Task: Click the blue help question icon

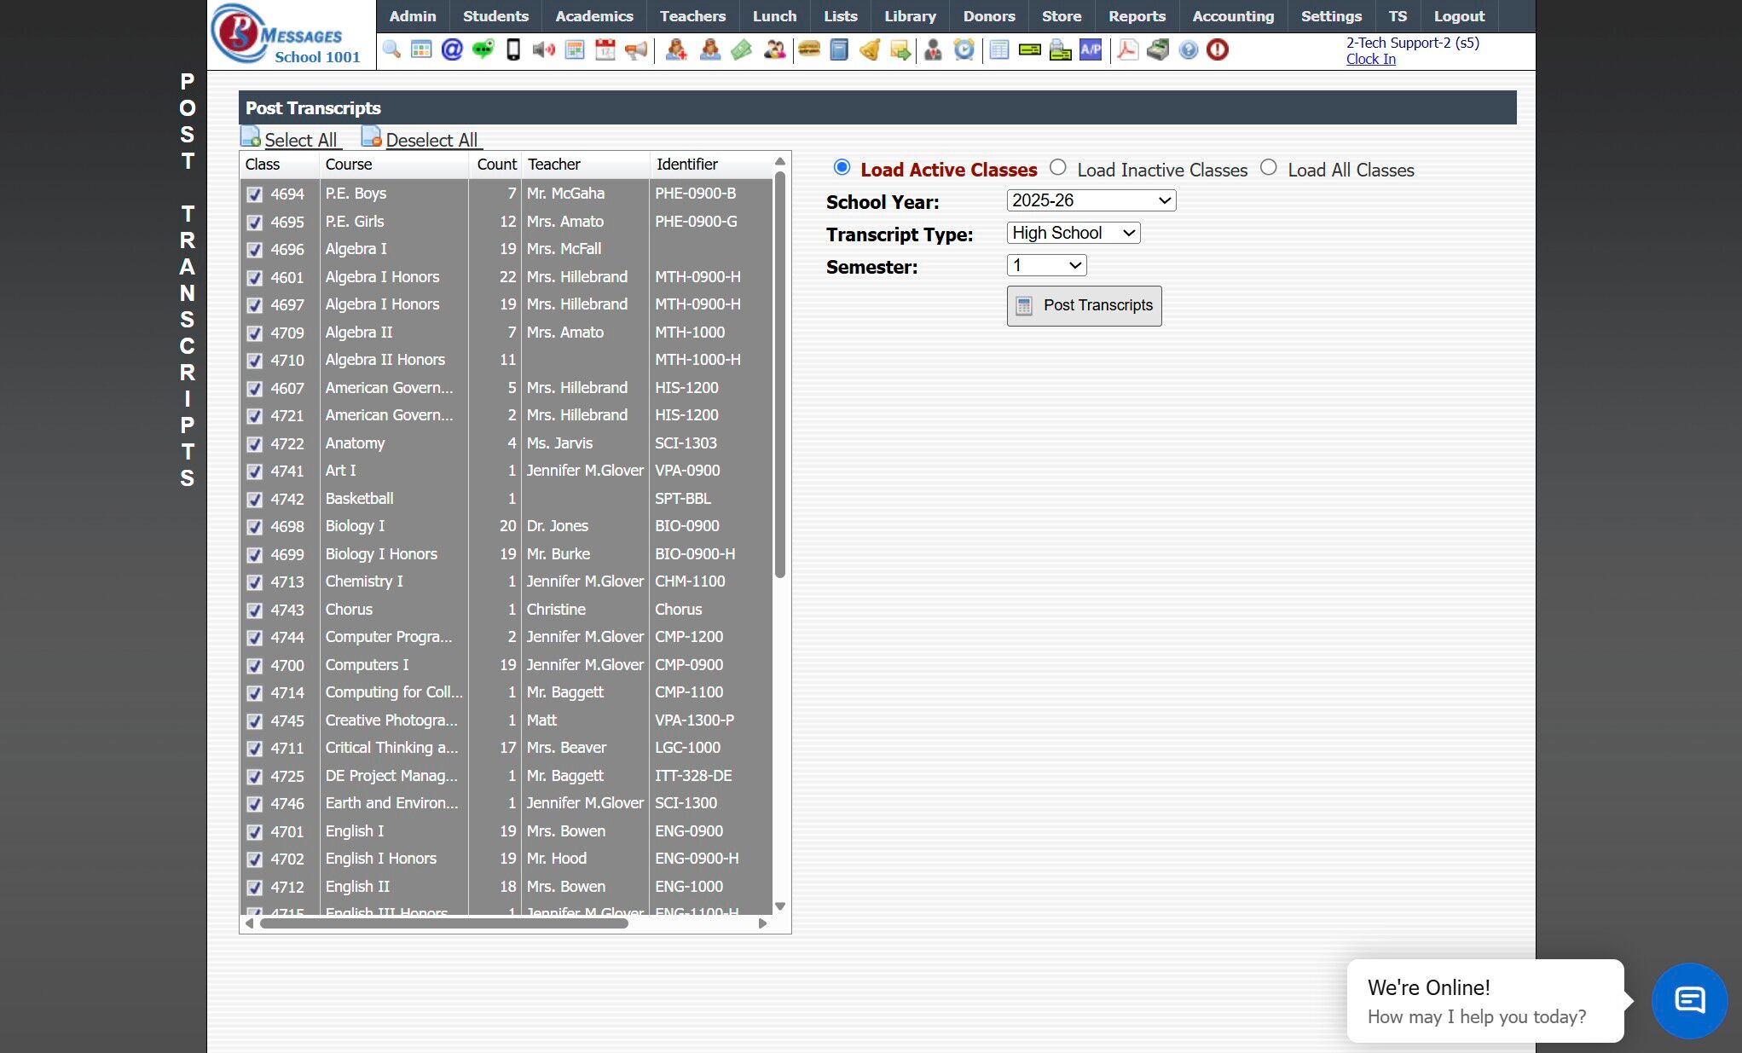Action: coord(1188,49)
